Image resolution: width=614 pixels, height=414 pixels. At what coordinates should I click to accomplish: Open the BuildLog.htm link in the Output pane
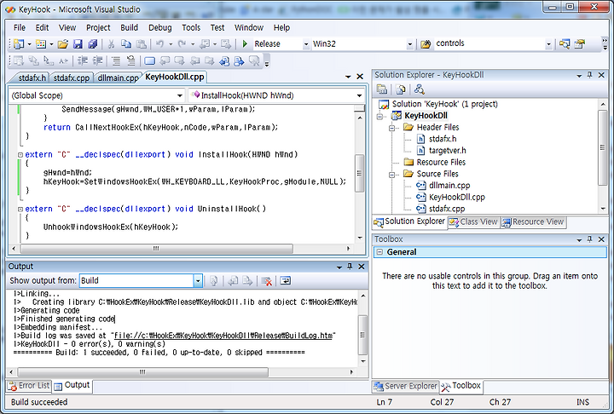(223, 336)
